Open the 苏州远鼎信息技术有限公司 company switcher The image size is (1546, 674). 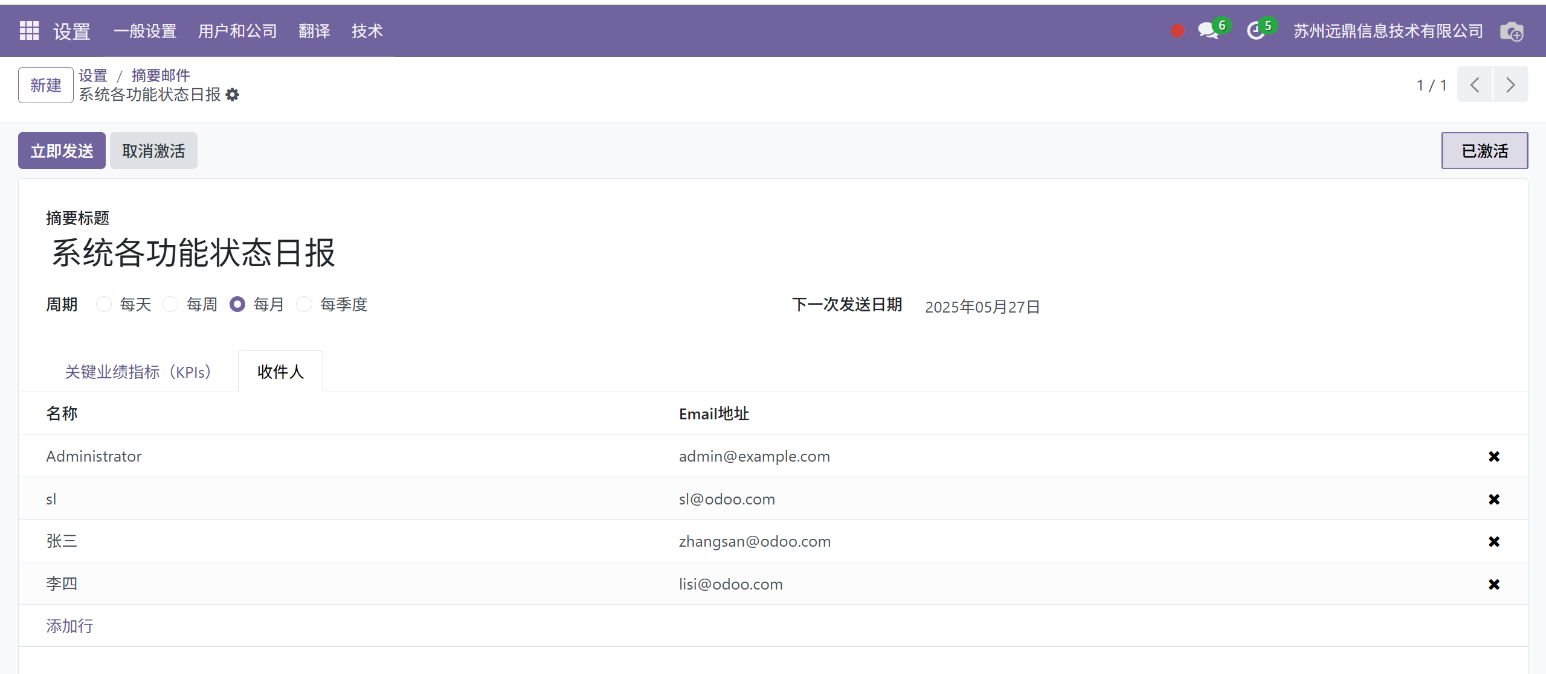[x=1388, y=31]
